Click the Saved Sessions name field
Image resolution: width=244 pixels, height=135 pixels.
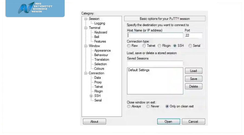click(155, 63)
